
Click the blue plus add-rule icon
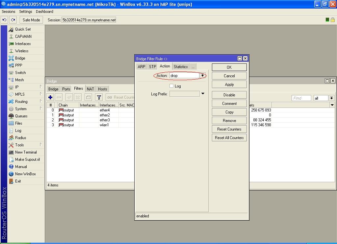(50, 97)
